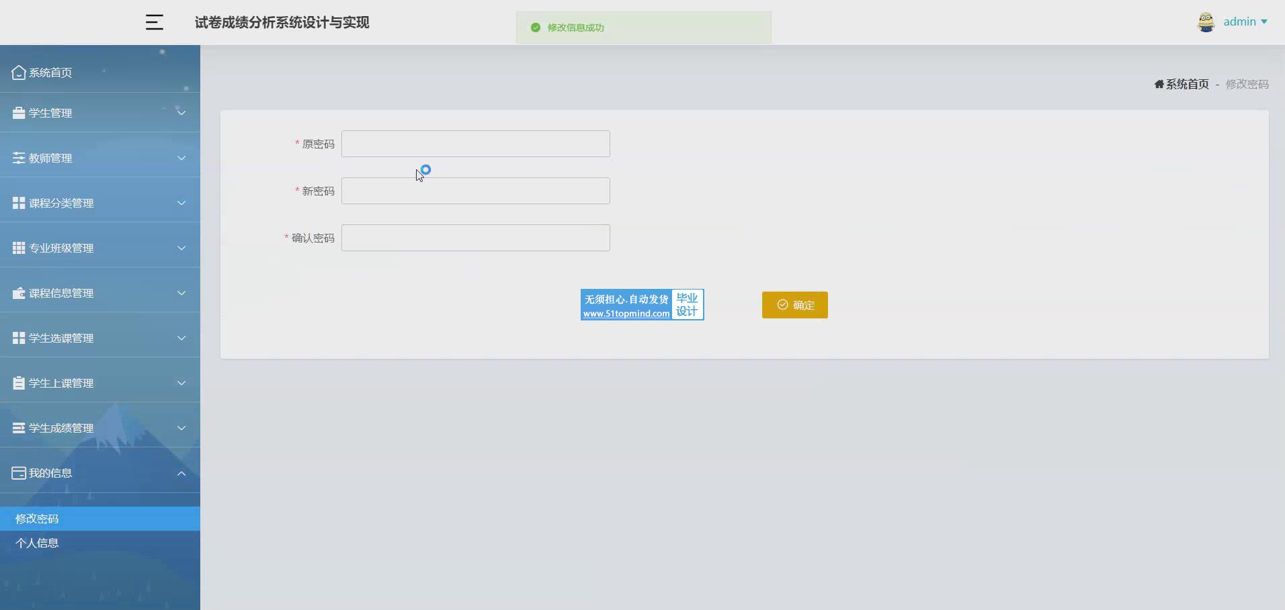The width and height of the screenshot is (1285, 610).
Task: Expand 课程信息管理 menu chevron
Action: tap(181, 293)
